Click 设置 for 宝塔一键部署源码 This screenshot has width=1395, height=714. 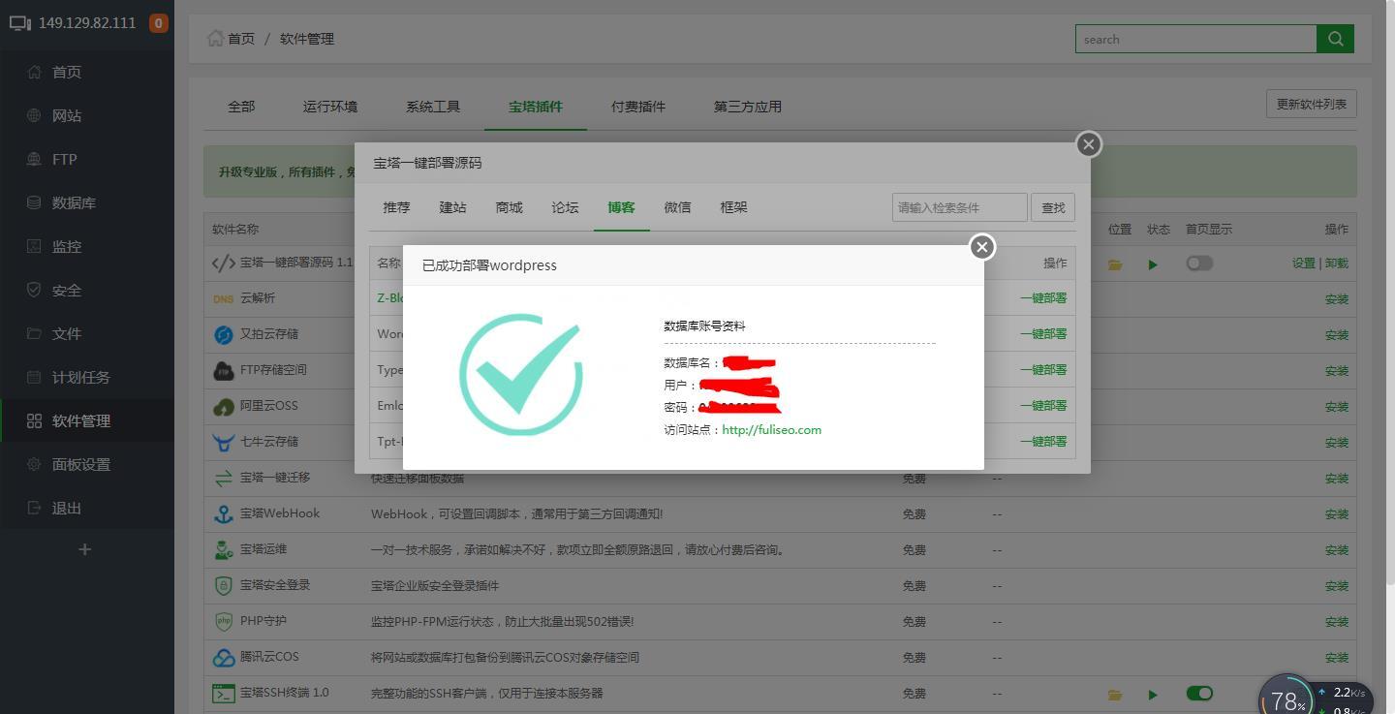point(1303,264)
